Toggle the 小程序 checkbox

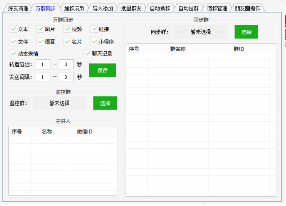(94, 42)
